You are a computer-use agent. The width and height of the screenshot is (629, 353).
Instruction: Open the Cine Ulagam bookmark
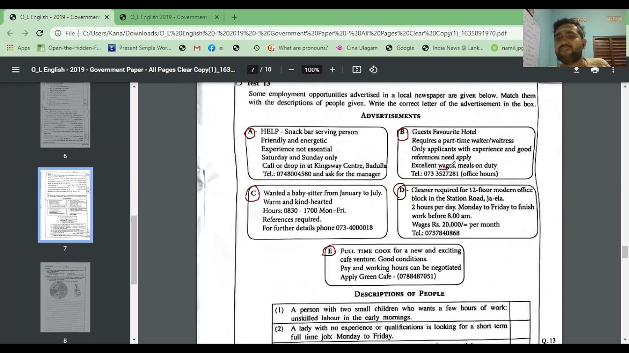(357, 48)
